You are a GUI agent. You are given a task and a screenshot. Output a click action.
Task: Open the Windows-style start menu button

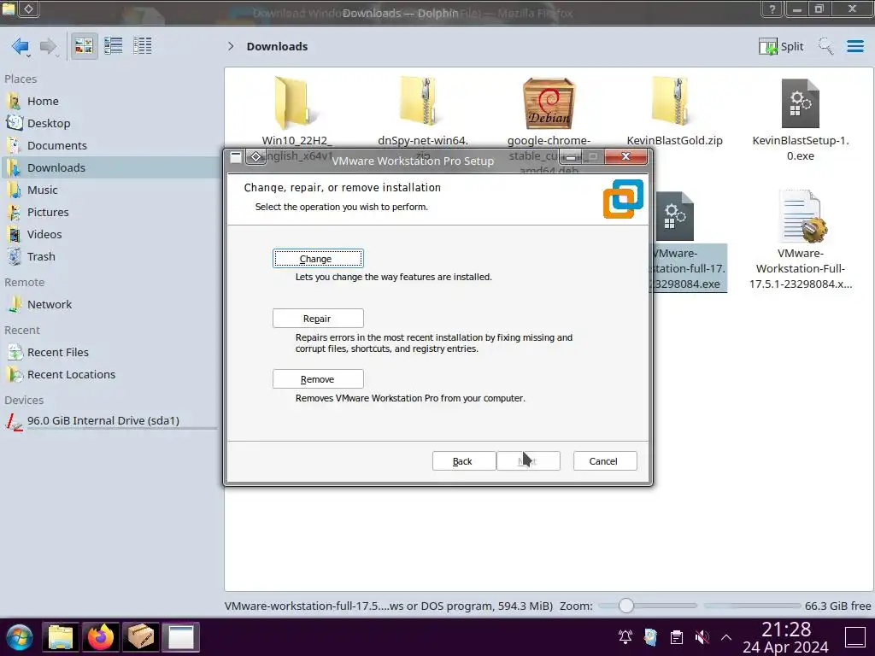[19, 637]
